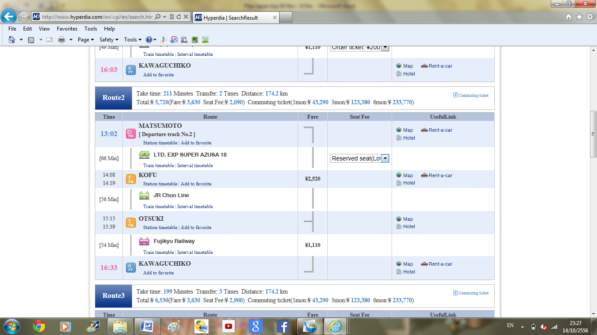Click the Home icon in the command bar

[x=12, y=40]
